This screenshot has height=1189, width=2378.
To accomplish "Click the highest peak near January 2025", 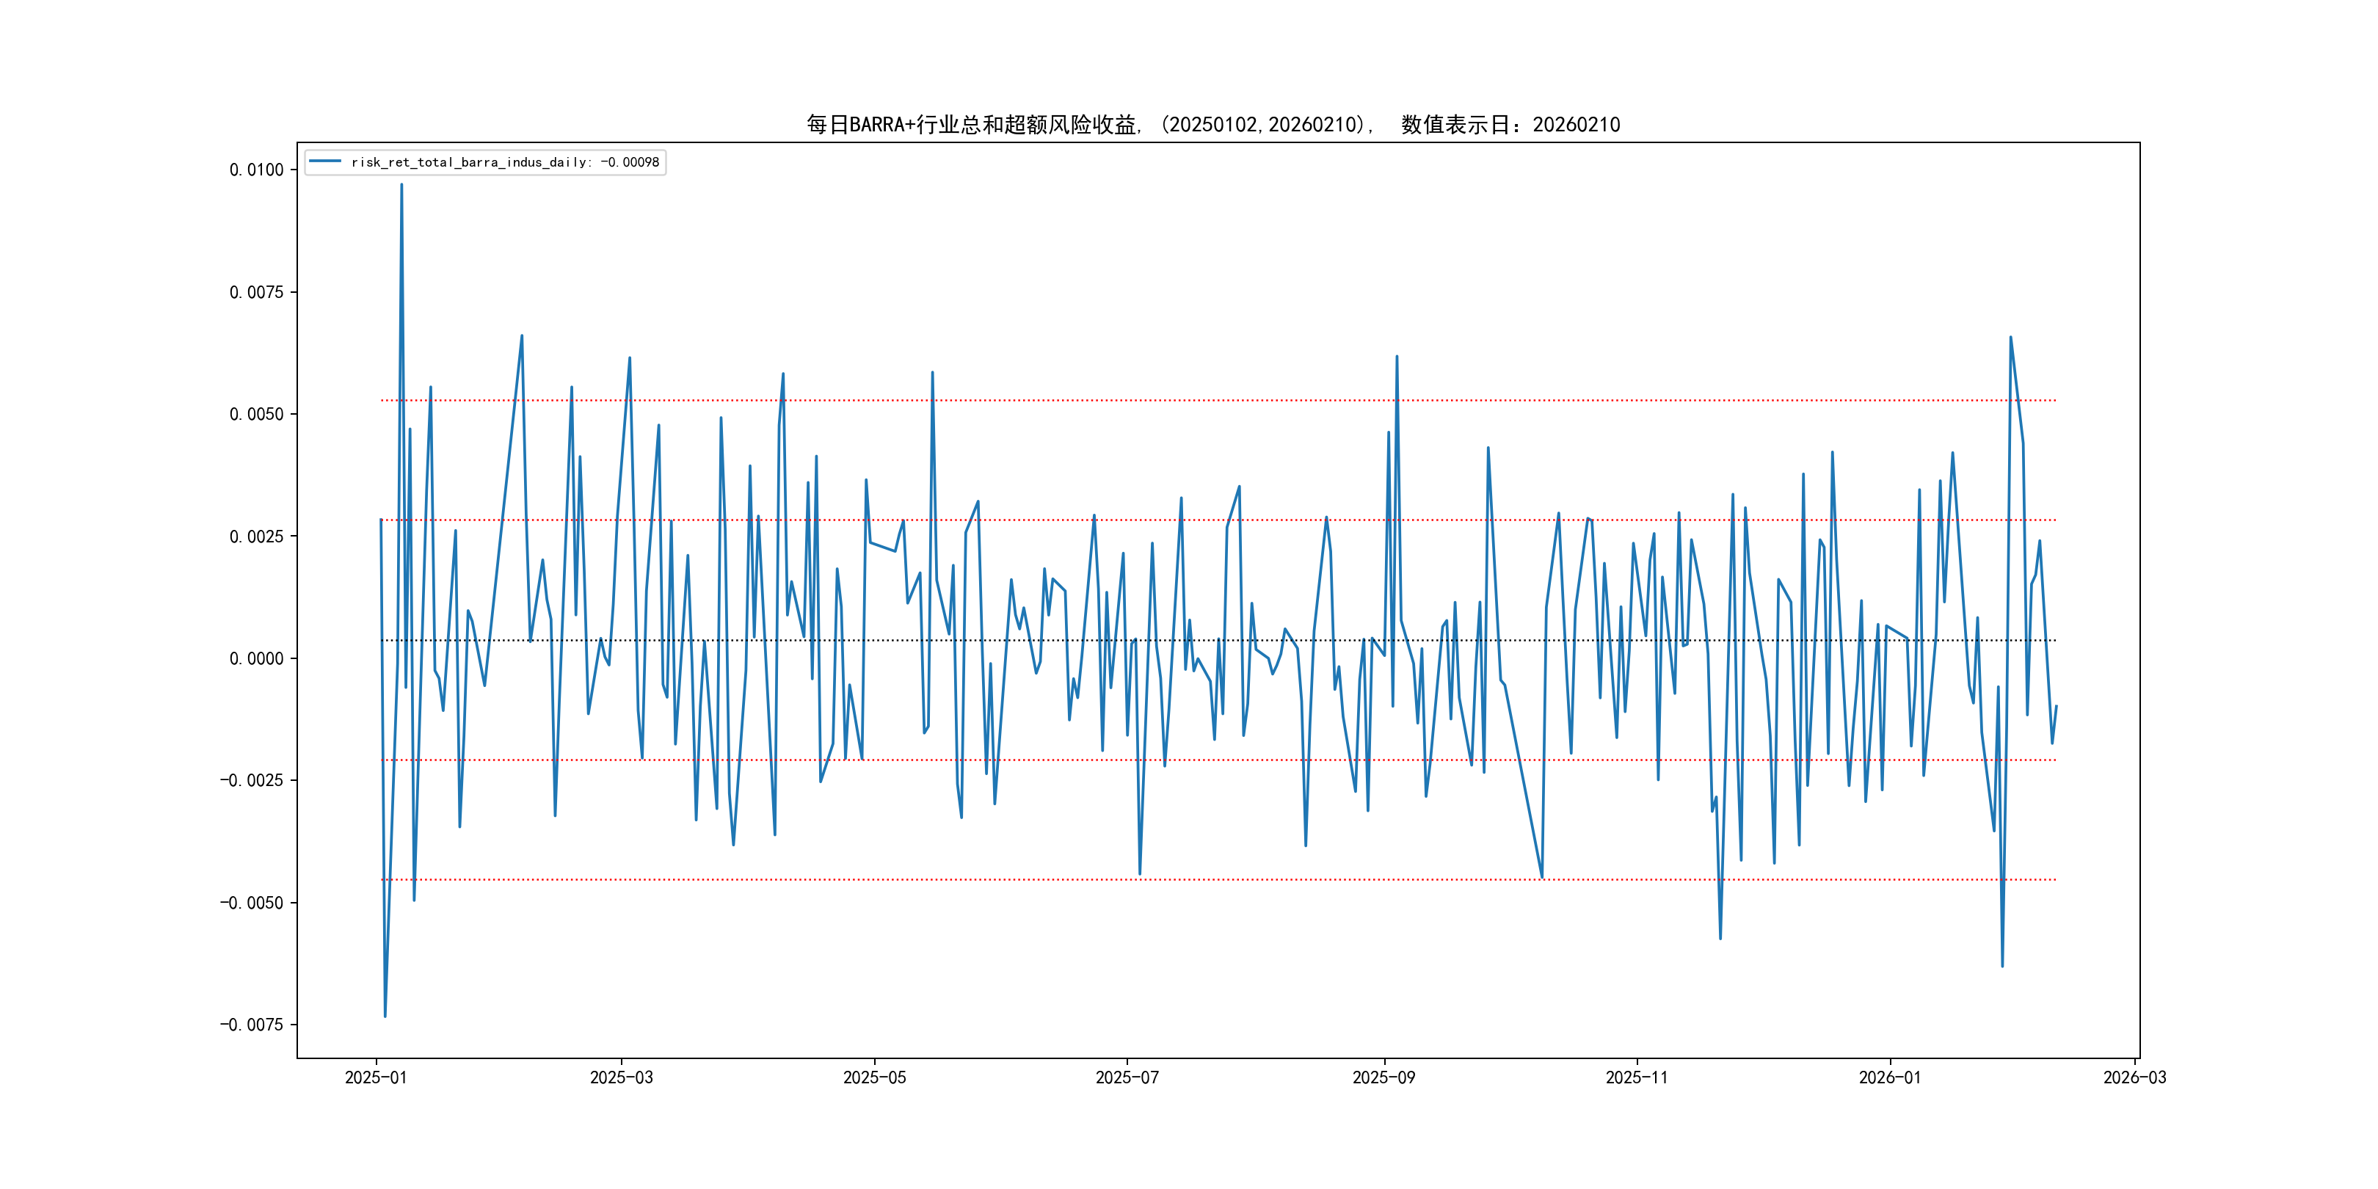I will [401, 186].
